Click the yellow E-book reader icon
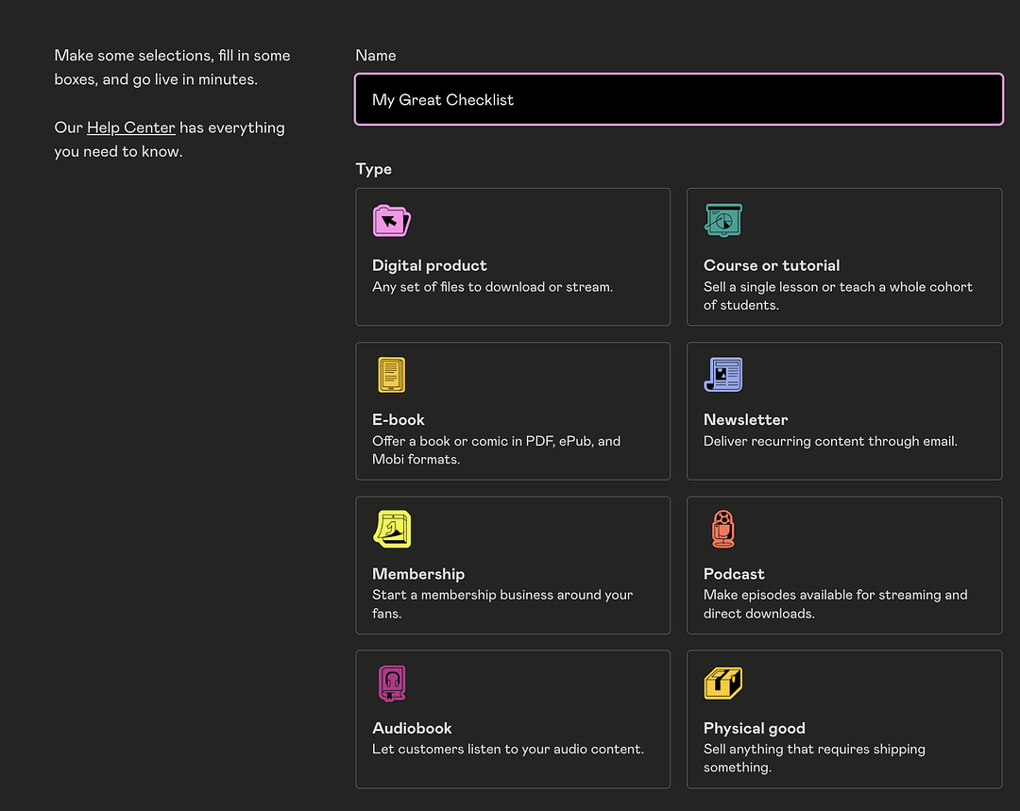1020x811 pixels. [391, 375]
